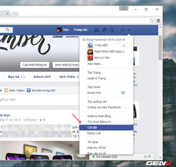Viewport: 176px width, 167px height.
Task: Click the chat settings gear icon
Action: (150, 156)
